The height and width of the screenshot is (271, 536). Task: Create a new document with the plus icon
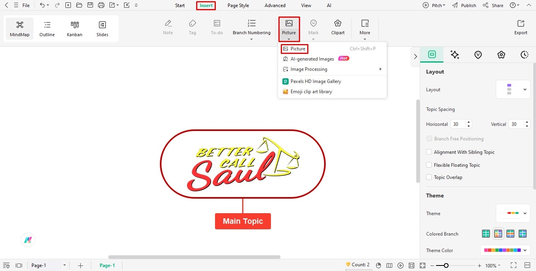[x=68, y=6]
